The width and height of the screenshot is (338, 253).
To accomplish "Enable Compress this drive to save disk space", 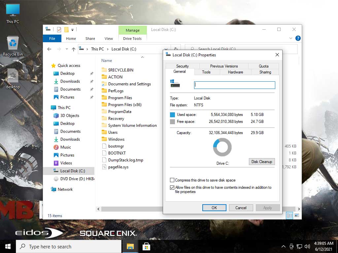I will click(x=172, y=180).
